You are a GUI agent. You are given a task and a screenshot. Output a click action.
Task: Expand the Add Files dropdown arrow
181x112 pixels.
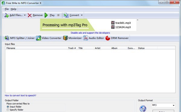click(25, 15)
